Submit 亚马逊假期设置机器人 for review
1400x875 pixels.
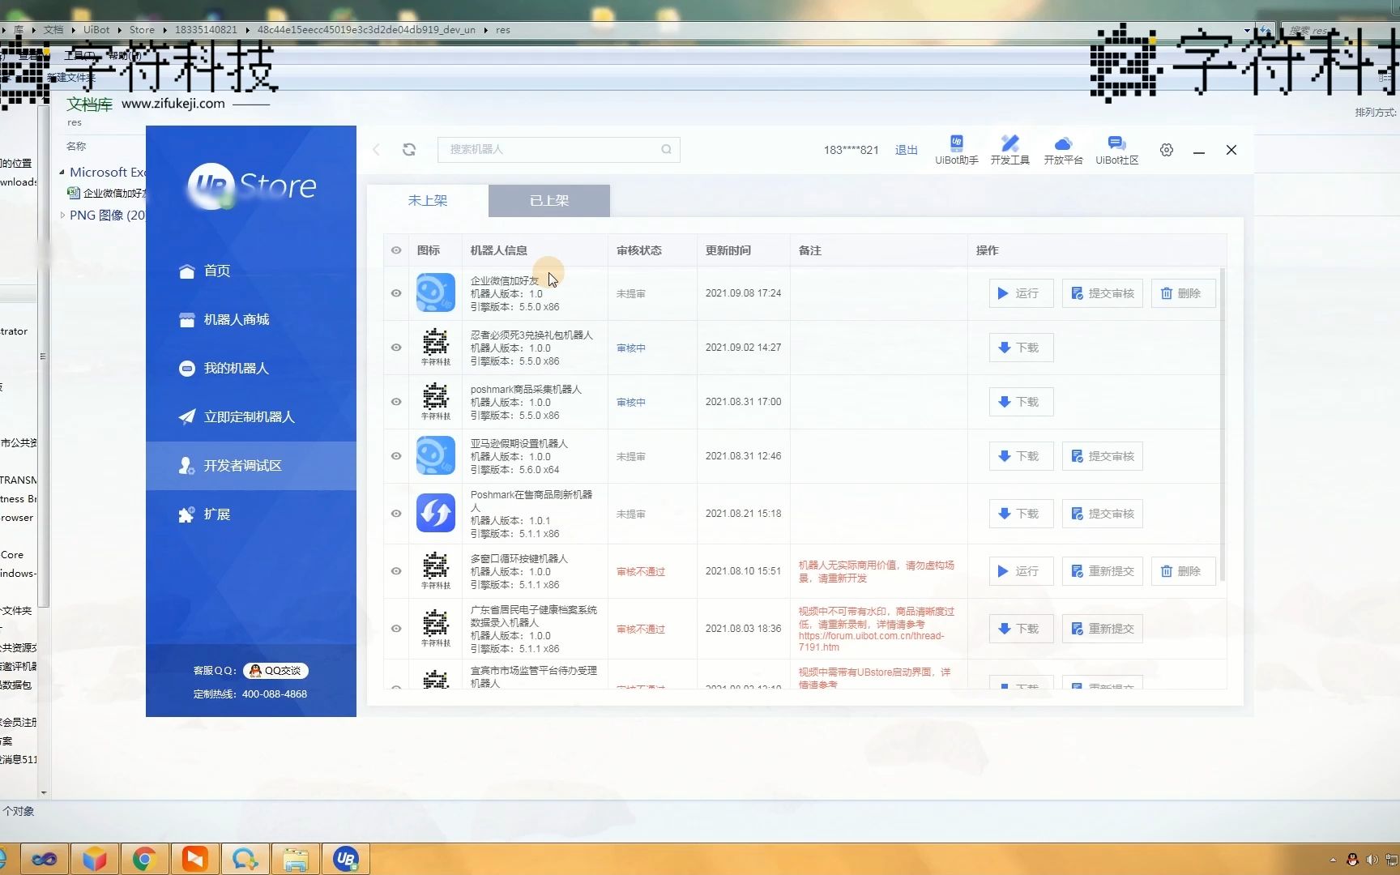point(1102,456)
